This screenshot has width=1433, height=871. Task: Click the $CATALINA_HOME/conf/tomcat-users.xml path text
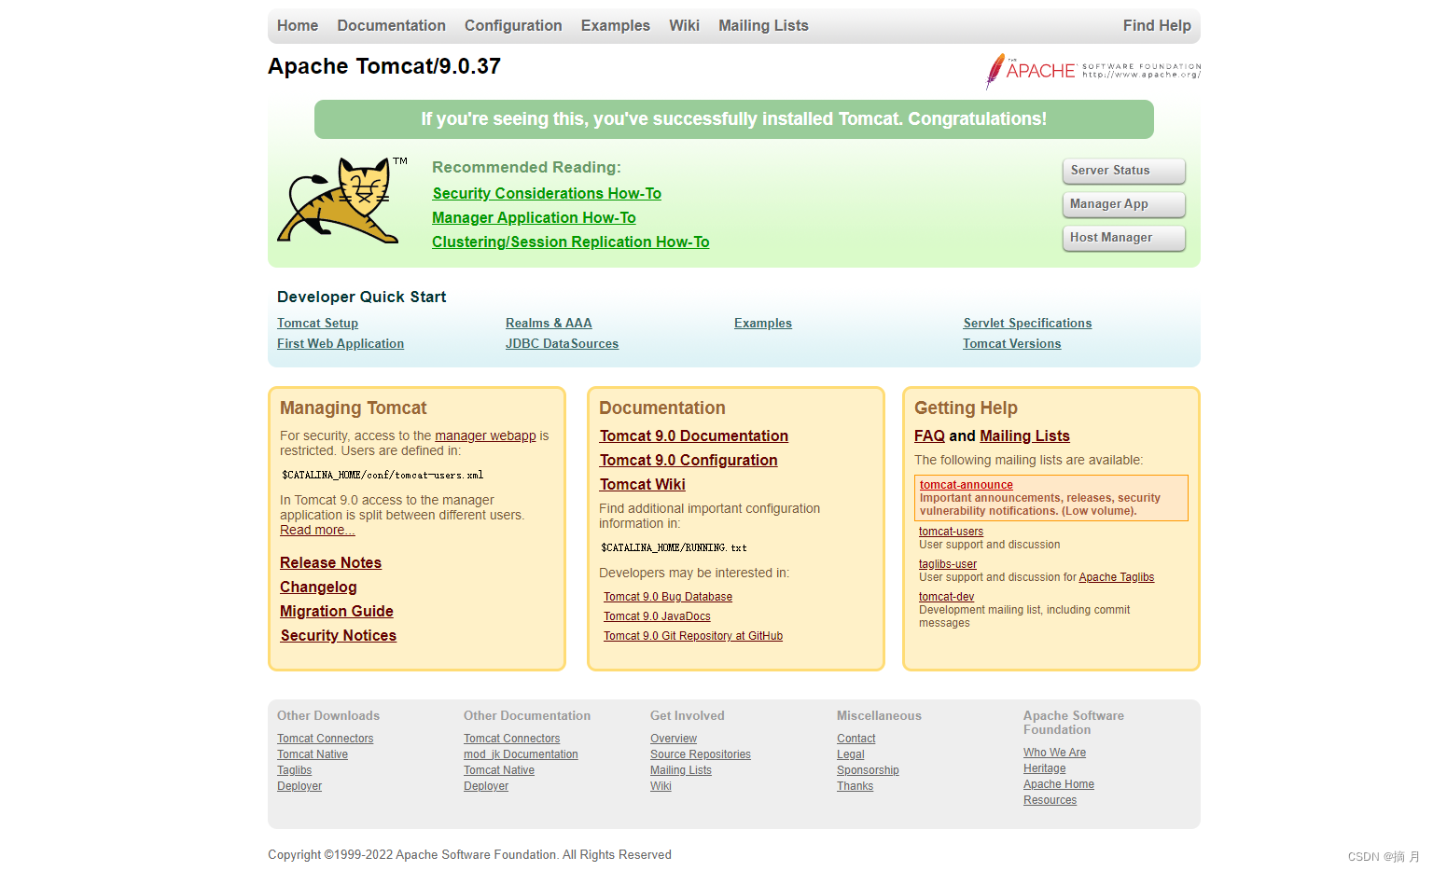(x=383, y=475)
